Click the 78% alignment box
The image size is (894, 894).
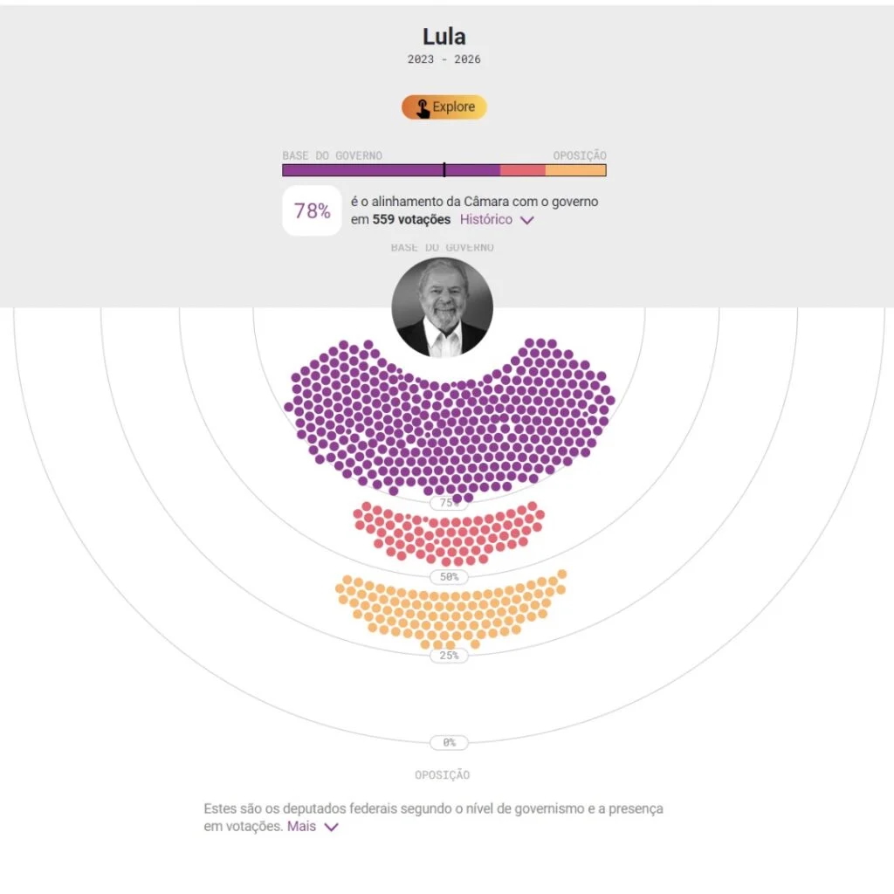click(x=312, y=210)
